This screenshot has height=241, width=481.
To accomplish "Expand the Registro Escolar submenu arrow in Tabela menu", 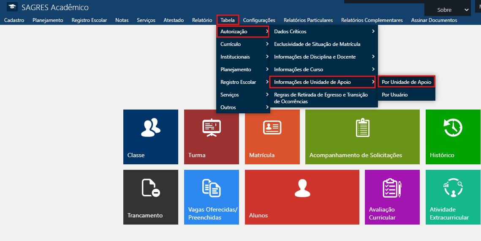I will 267,82.
